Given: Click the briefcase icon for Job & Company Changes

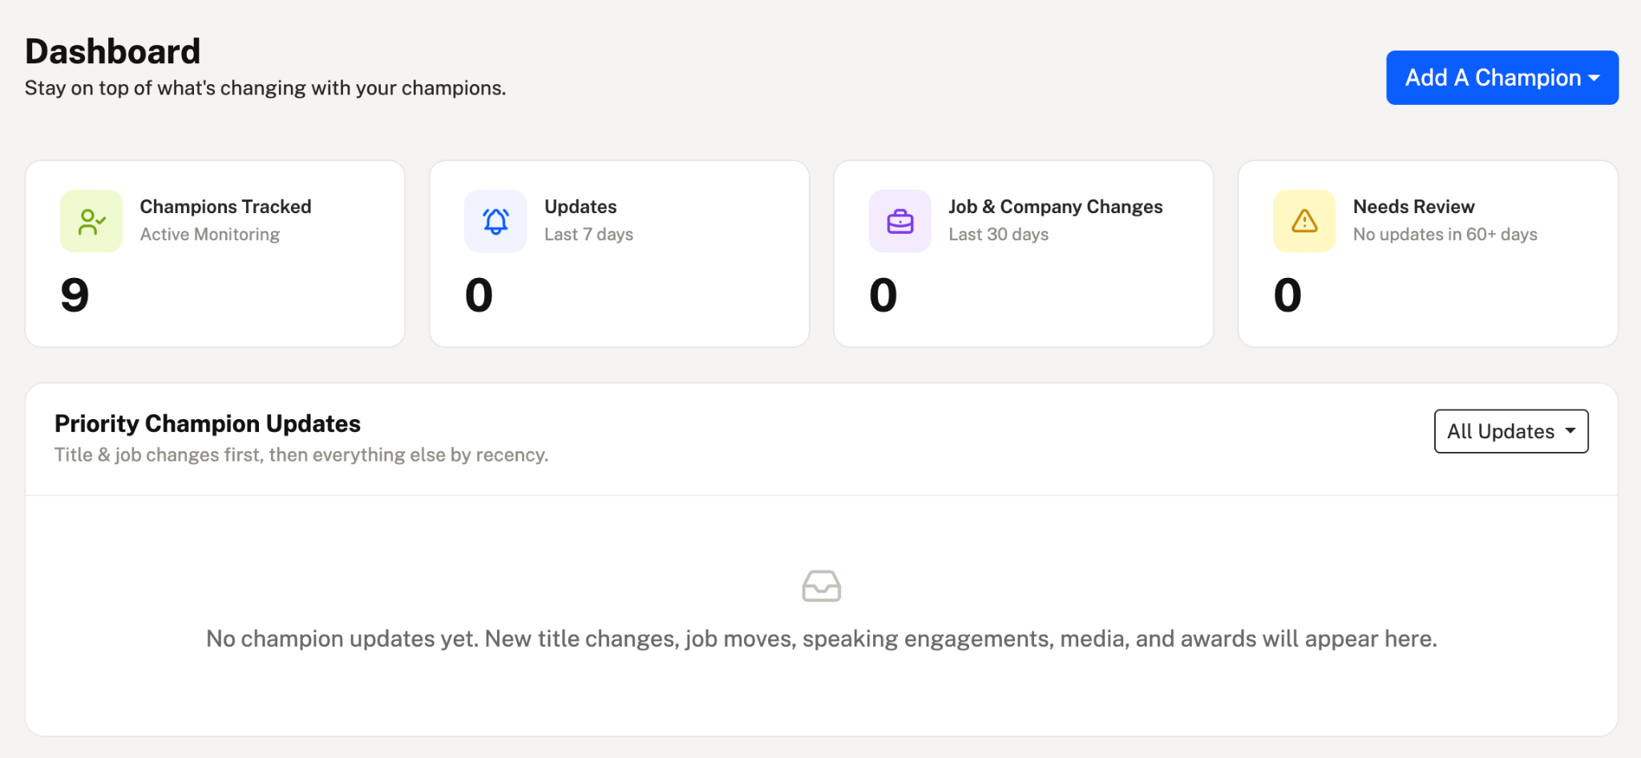Looking at the screenshot, I should tap(899, 221).
